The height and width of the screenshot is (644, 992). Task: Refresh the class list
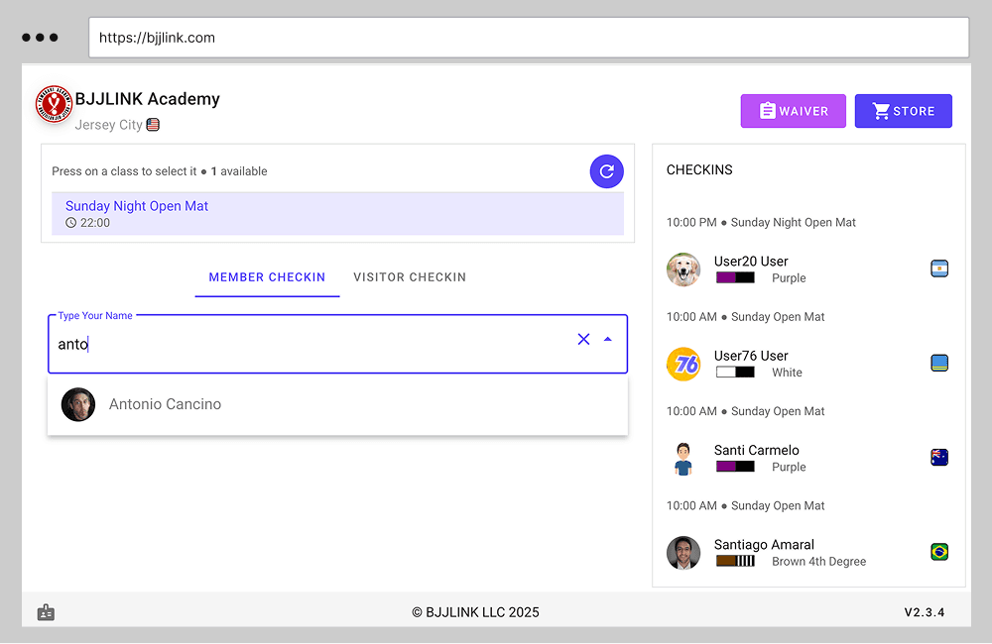pos(606,170)
